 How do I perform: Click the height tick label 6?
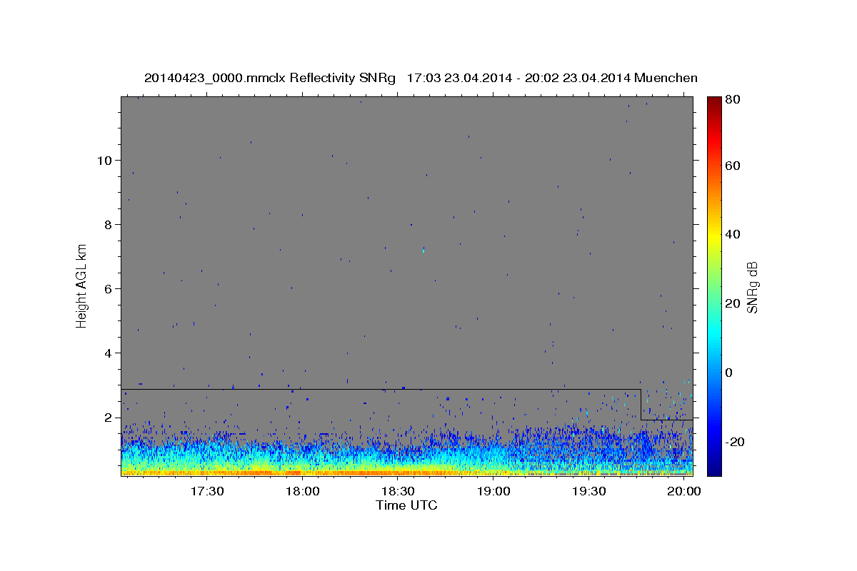point(108,289)
